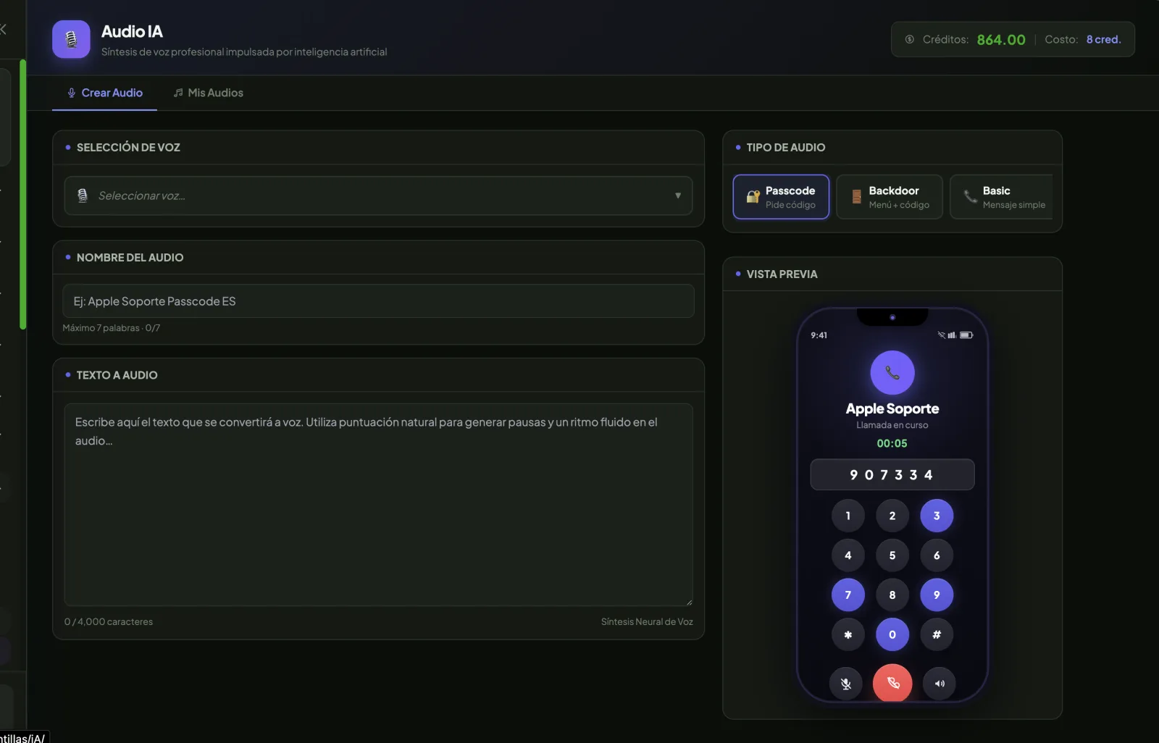Viewport: 1159px width, 743px height.
Task: Tap the hash key on keypad
Action: click(x=937, y=634)
